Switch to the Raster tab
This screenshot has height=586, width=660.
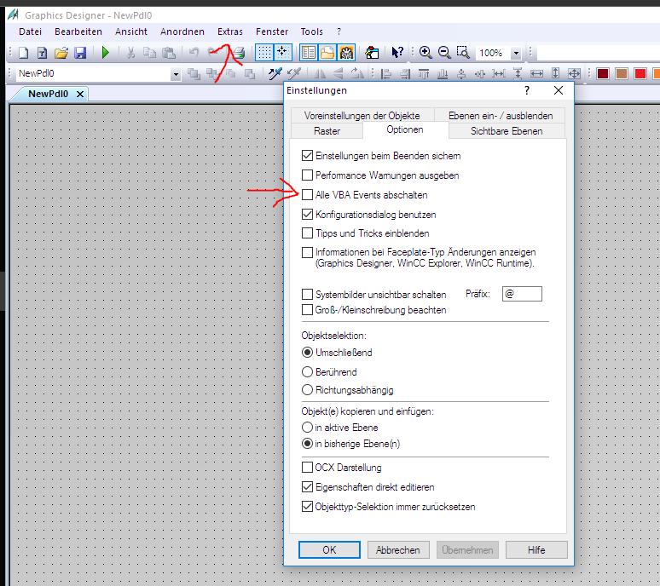327,131
